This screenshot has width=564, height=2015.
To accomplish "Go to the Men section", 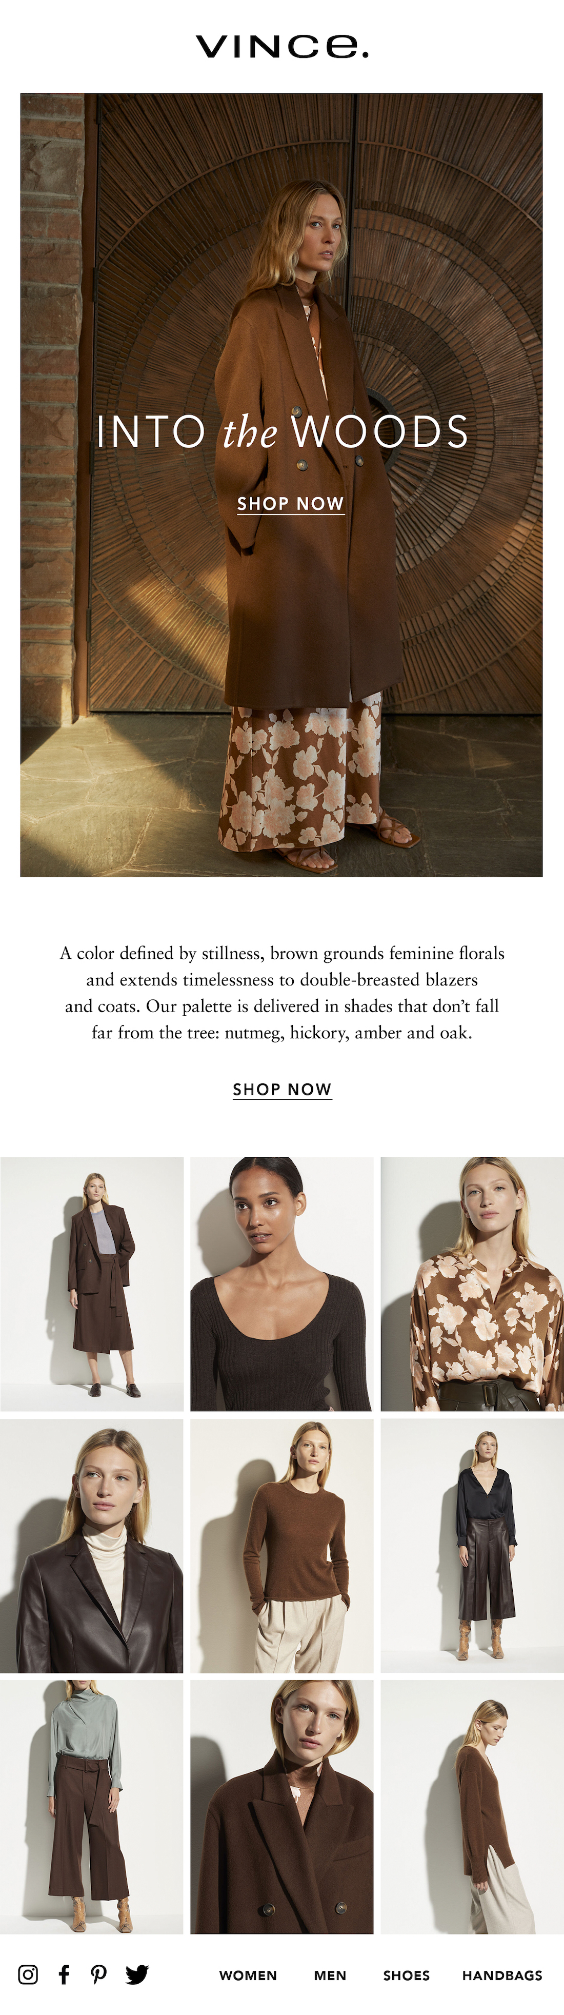I will [330, 1975].
